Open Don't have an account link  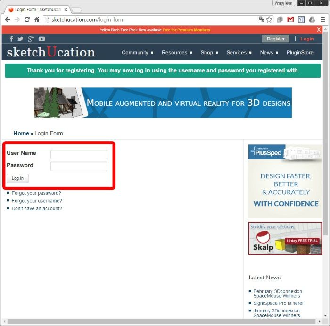37,208
